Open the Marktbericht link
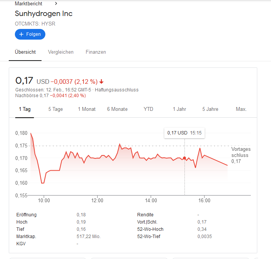 [29, 3]
